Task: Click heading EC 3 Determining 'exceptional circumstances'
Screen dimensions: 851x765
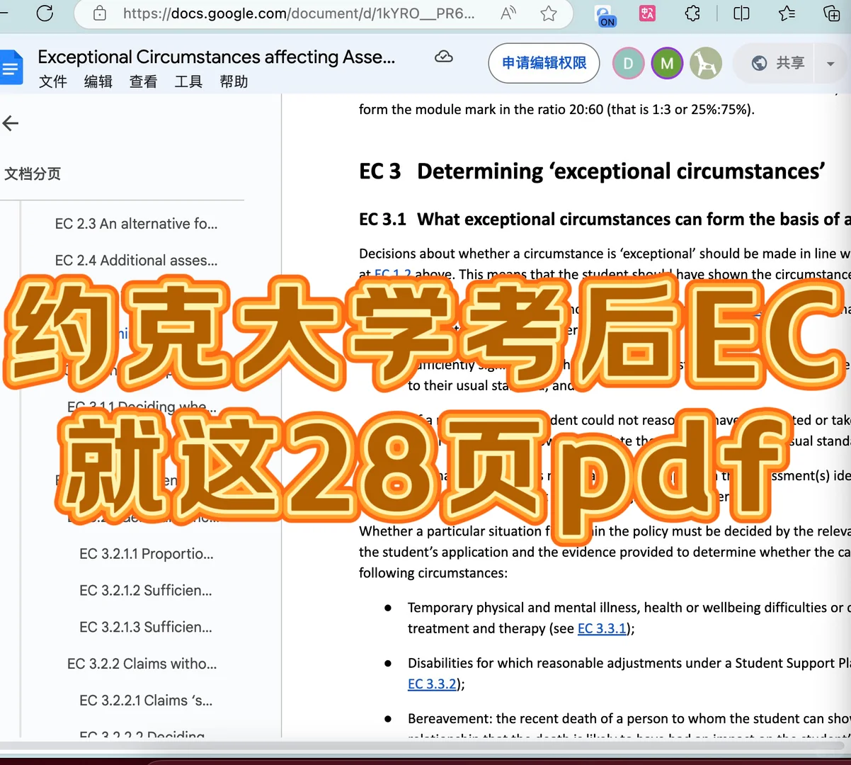Action: click(593, 171)
